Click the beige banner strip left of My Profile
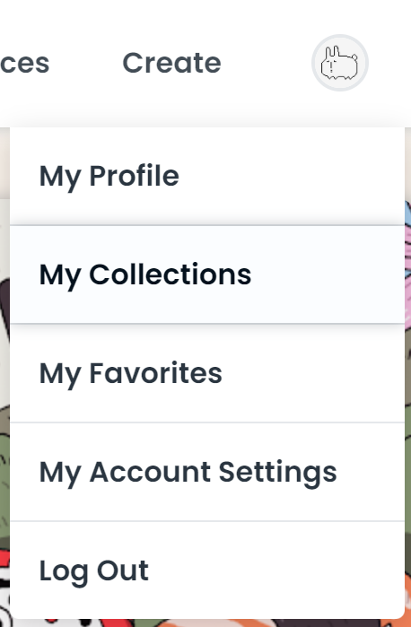Image resolution: width=411 pixels, height=627 pixels. click(4, 163)
